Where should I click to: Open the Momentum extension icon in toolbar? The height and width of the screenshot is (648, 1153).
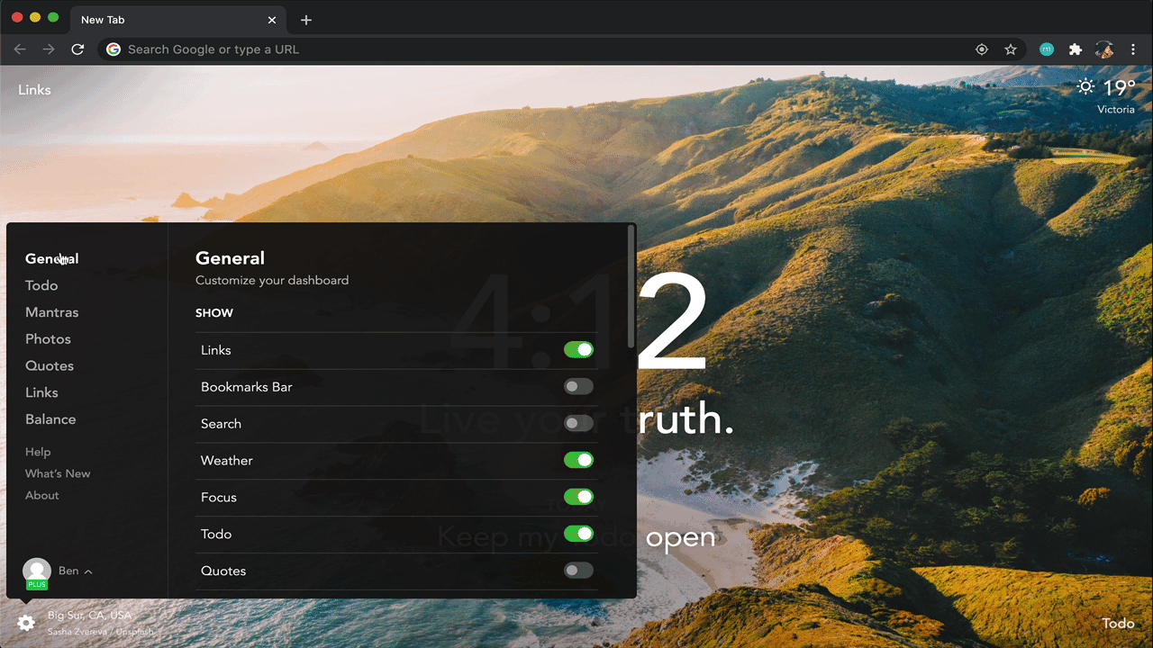click(x=1047, y=49)
